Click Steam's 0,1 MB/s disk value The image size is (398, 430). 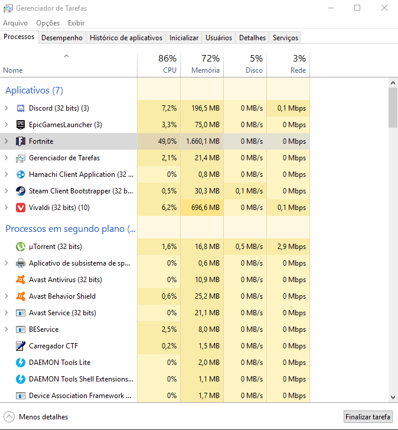point(249,191)
